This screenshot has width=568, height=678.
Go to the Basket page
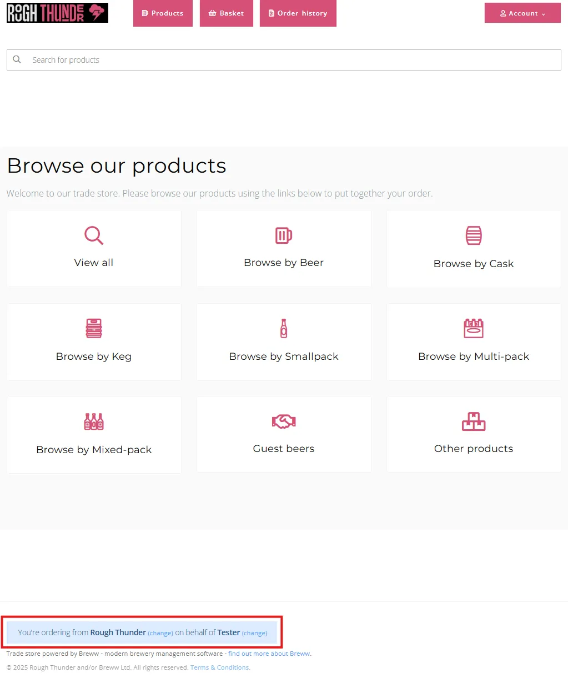(226, 13)
